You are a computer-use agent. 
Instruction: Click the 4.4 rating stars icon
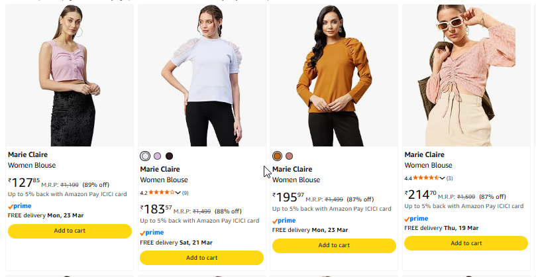[x=425, y=178]
